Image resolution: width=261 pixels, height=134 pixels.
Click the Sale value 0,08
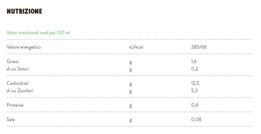point(196,119)
